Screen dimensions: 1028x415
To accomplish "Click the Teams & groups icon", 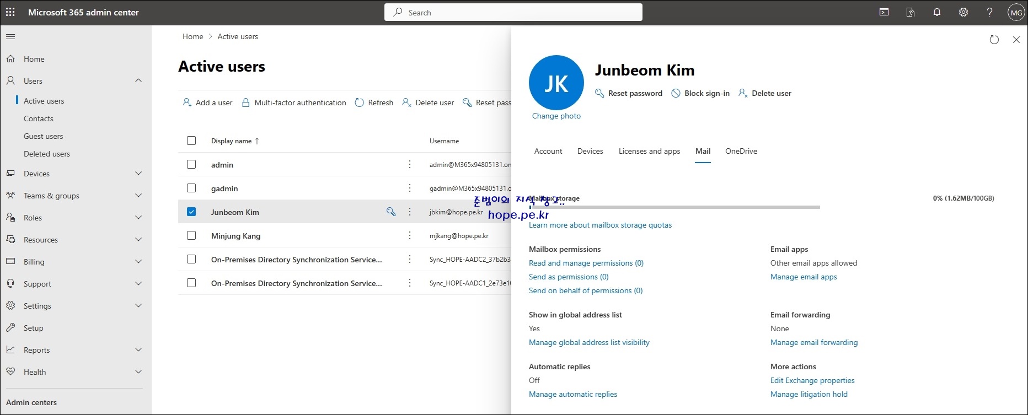I will click(x=10, y=196).
